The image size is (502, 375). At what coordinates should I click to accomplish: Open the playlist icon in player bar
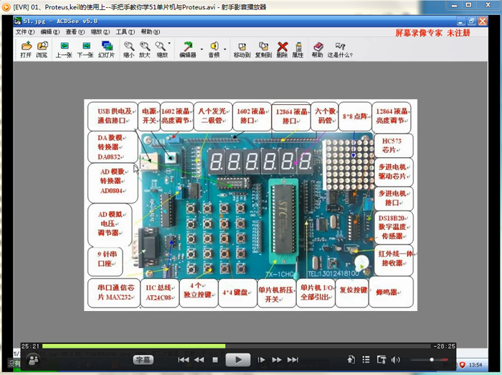[x=366, y=360]
